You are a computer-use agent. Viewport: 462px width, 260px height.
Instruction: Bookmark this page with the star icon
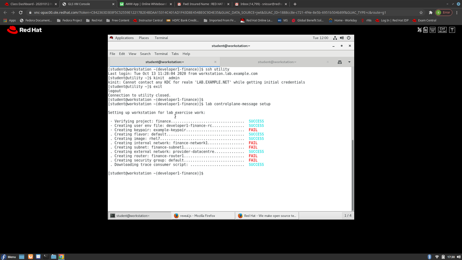click(x=421, y=12)
